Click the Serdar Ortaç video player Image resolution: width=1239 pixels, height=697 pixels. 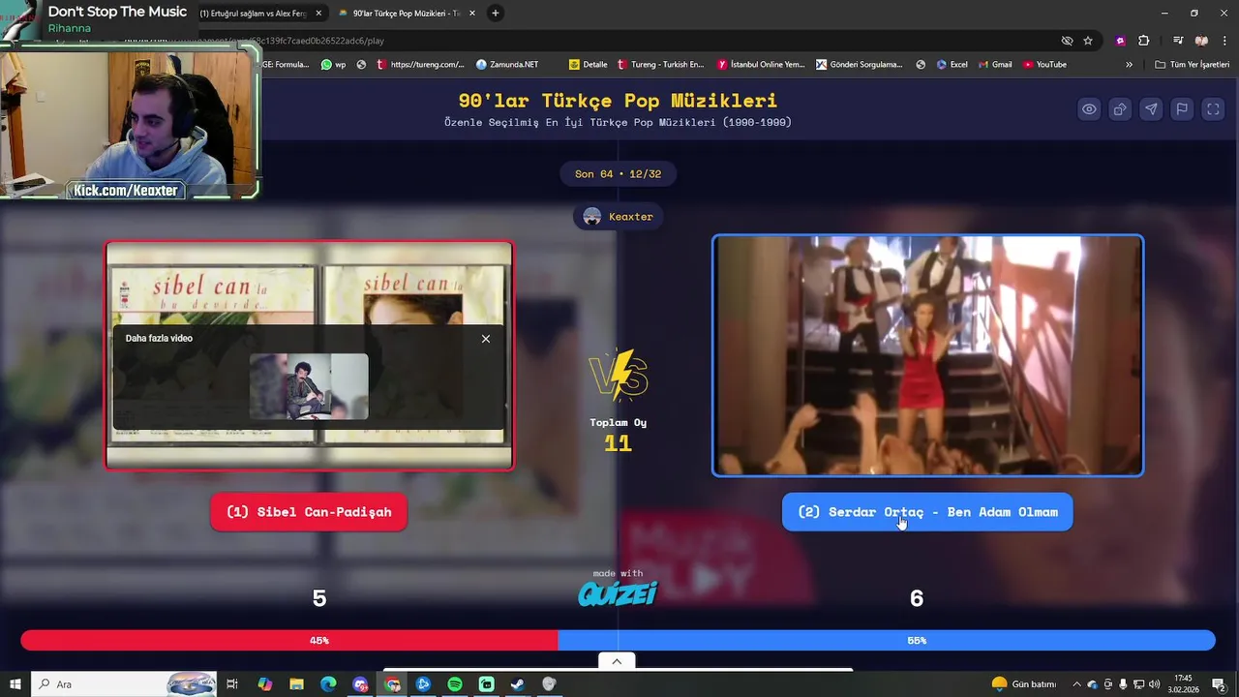927,355
